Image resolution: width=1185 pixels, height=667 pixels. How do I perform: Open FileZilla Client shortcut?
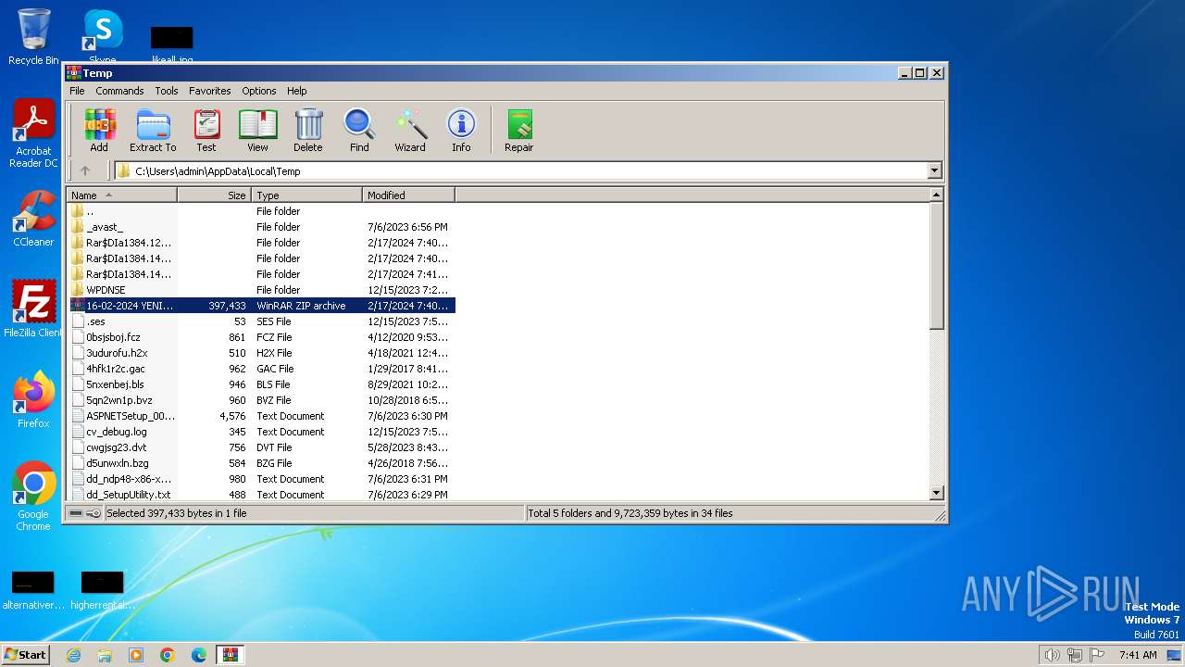pos(33,309)
